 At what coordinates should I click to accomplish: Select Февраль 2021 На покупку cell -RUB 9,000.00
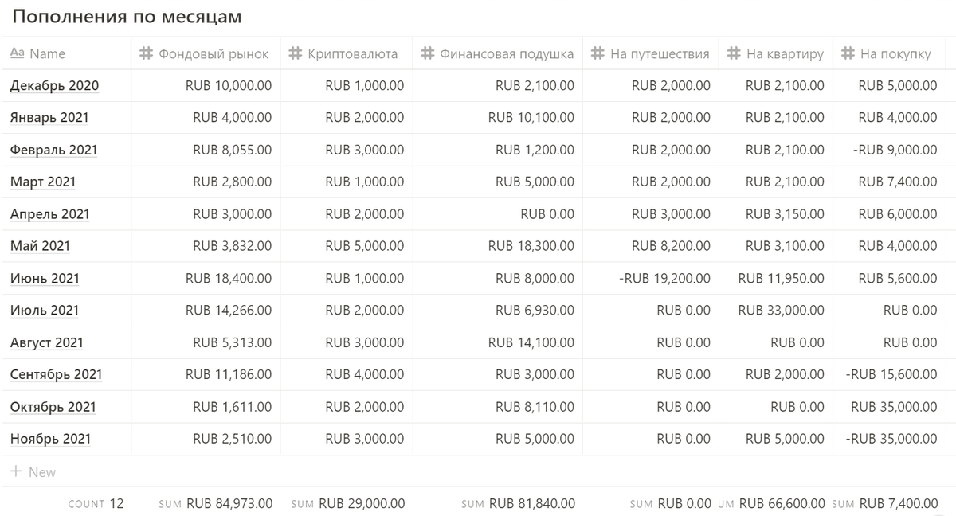(x=889, y=150)
